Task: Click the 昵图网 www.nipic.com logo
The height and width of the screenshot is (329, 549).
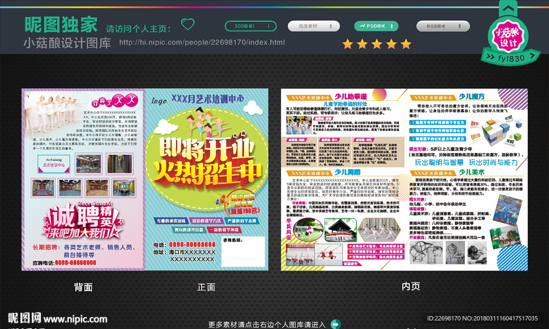Action: (58, 318)
